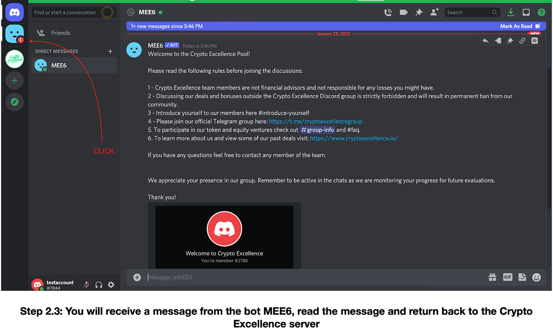Attach a file with the plus button
553x335 pixels.
pos(137,277)
